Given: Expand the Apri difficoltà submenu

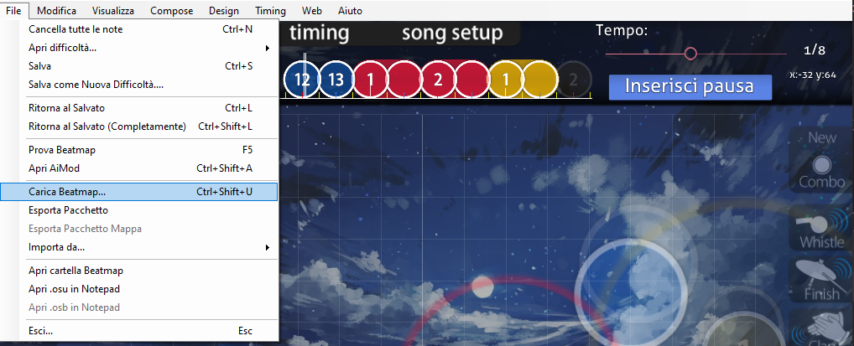Looking at the screenshot, I should coord(139,48).
